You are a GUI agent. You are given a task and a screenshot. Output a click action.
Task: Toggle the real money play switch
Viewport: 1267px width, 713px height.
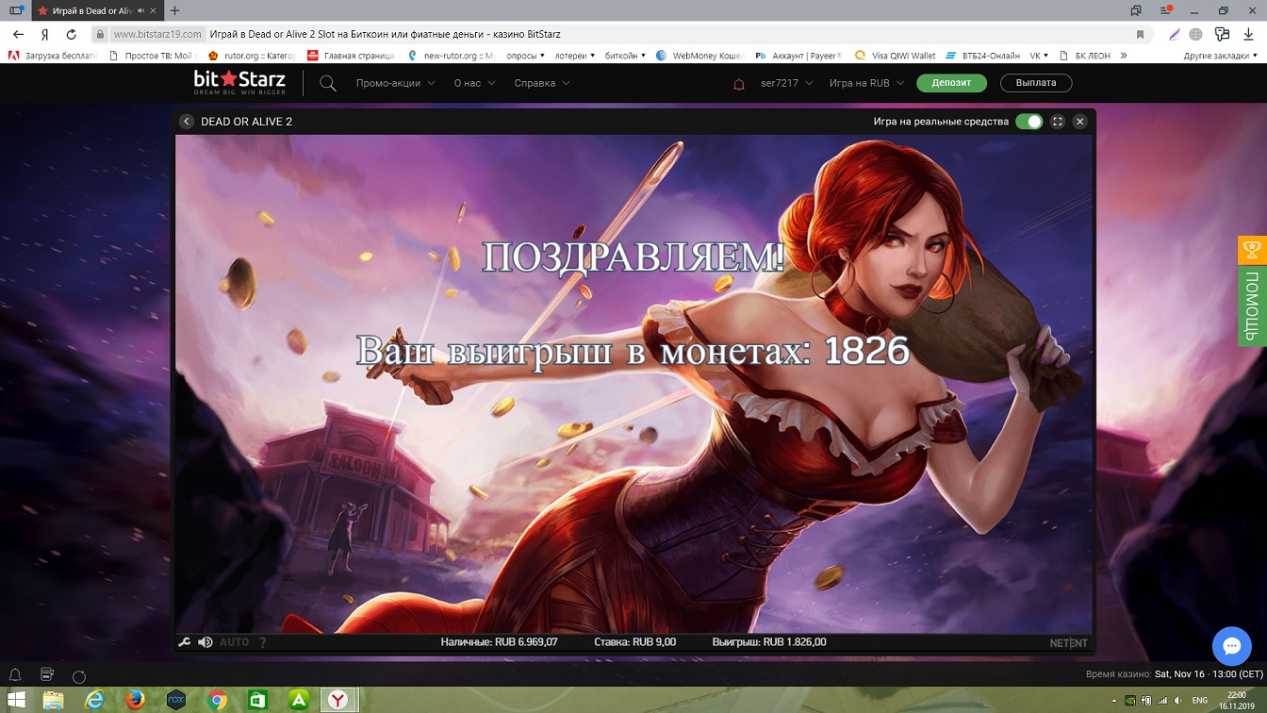coord(1029,122)
